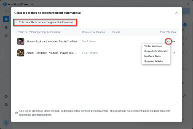Minimize the Any Video Converter window
Image resolution: width=193 pixels, height=129 pixels.
pyautogui.click(x=176, y=4)
